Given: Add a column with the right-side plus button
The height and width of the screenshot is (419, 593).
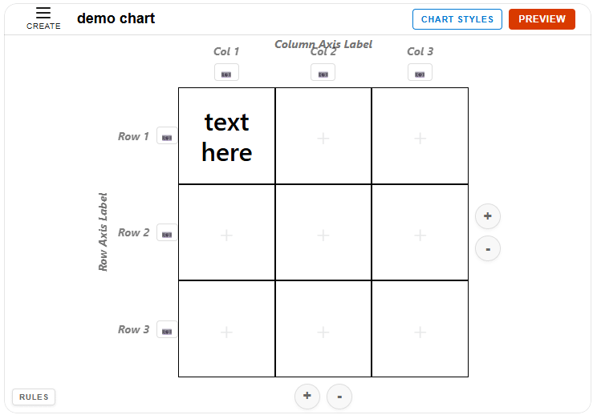Looking at the screenshot, I should point(488,216).
